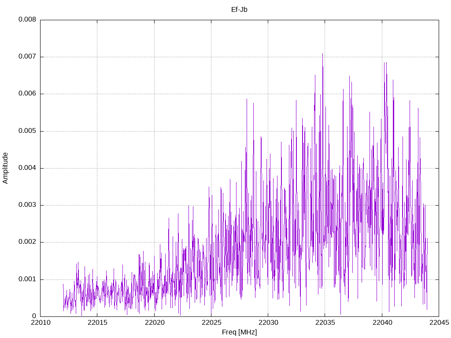Click x-axis tick label 22035

(x=325, y=323)
